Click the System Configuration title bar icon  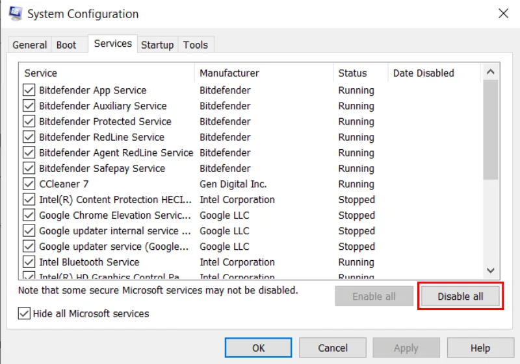pos(15,14)
